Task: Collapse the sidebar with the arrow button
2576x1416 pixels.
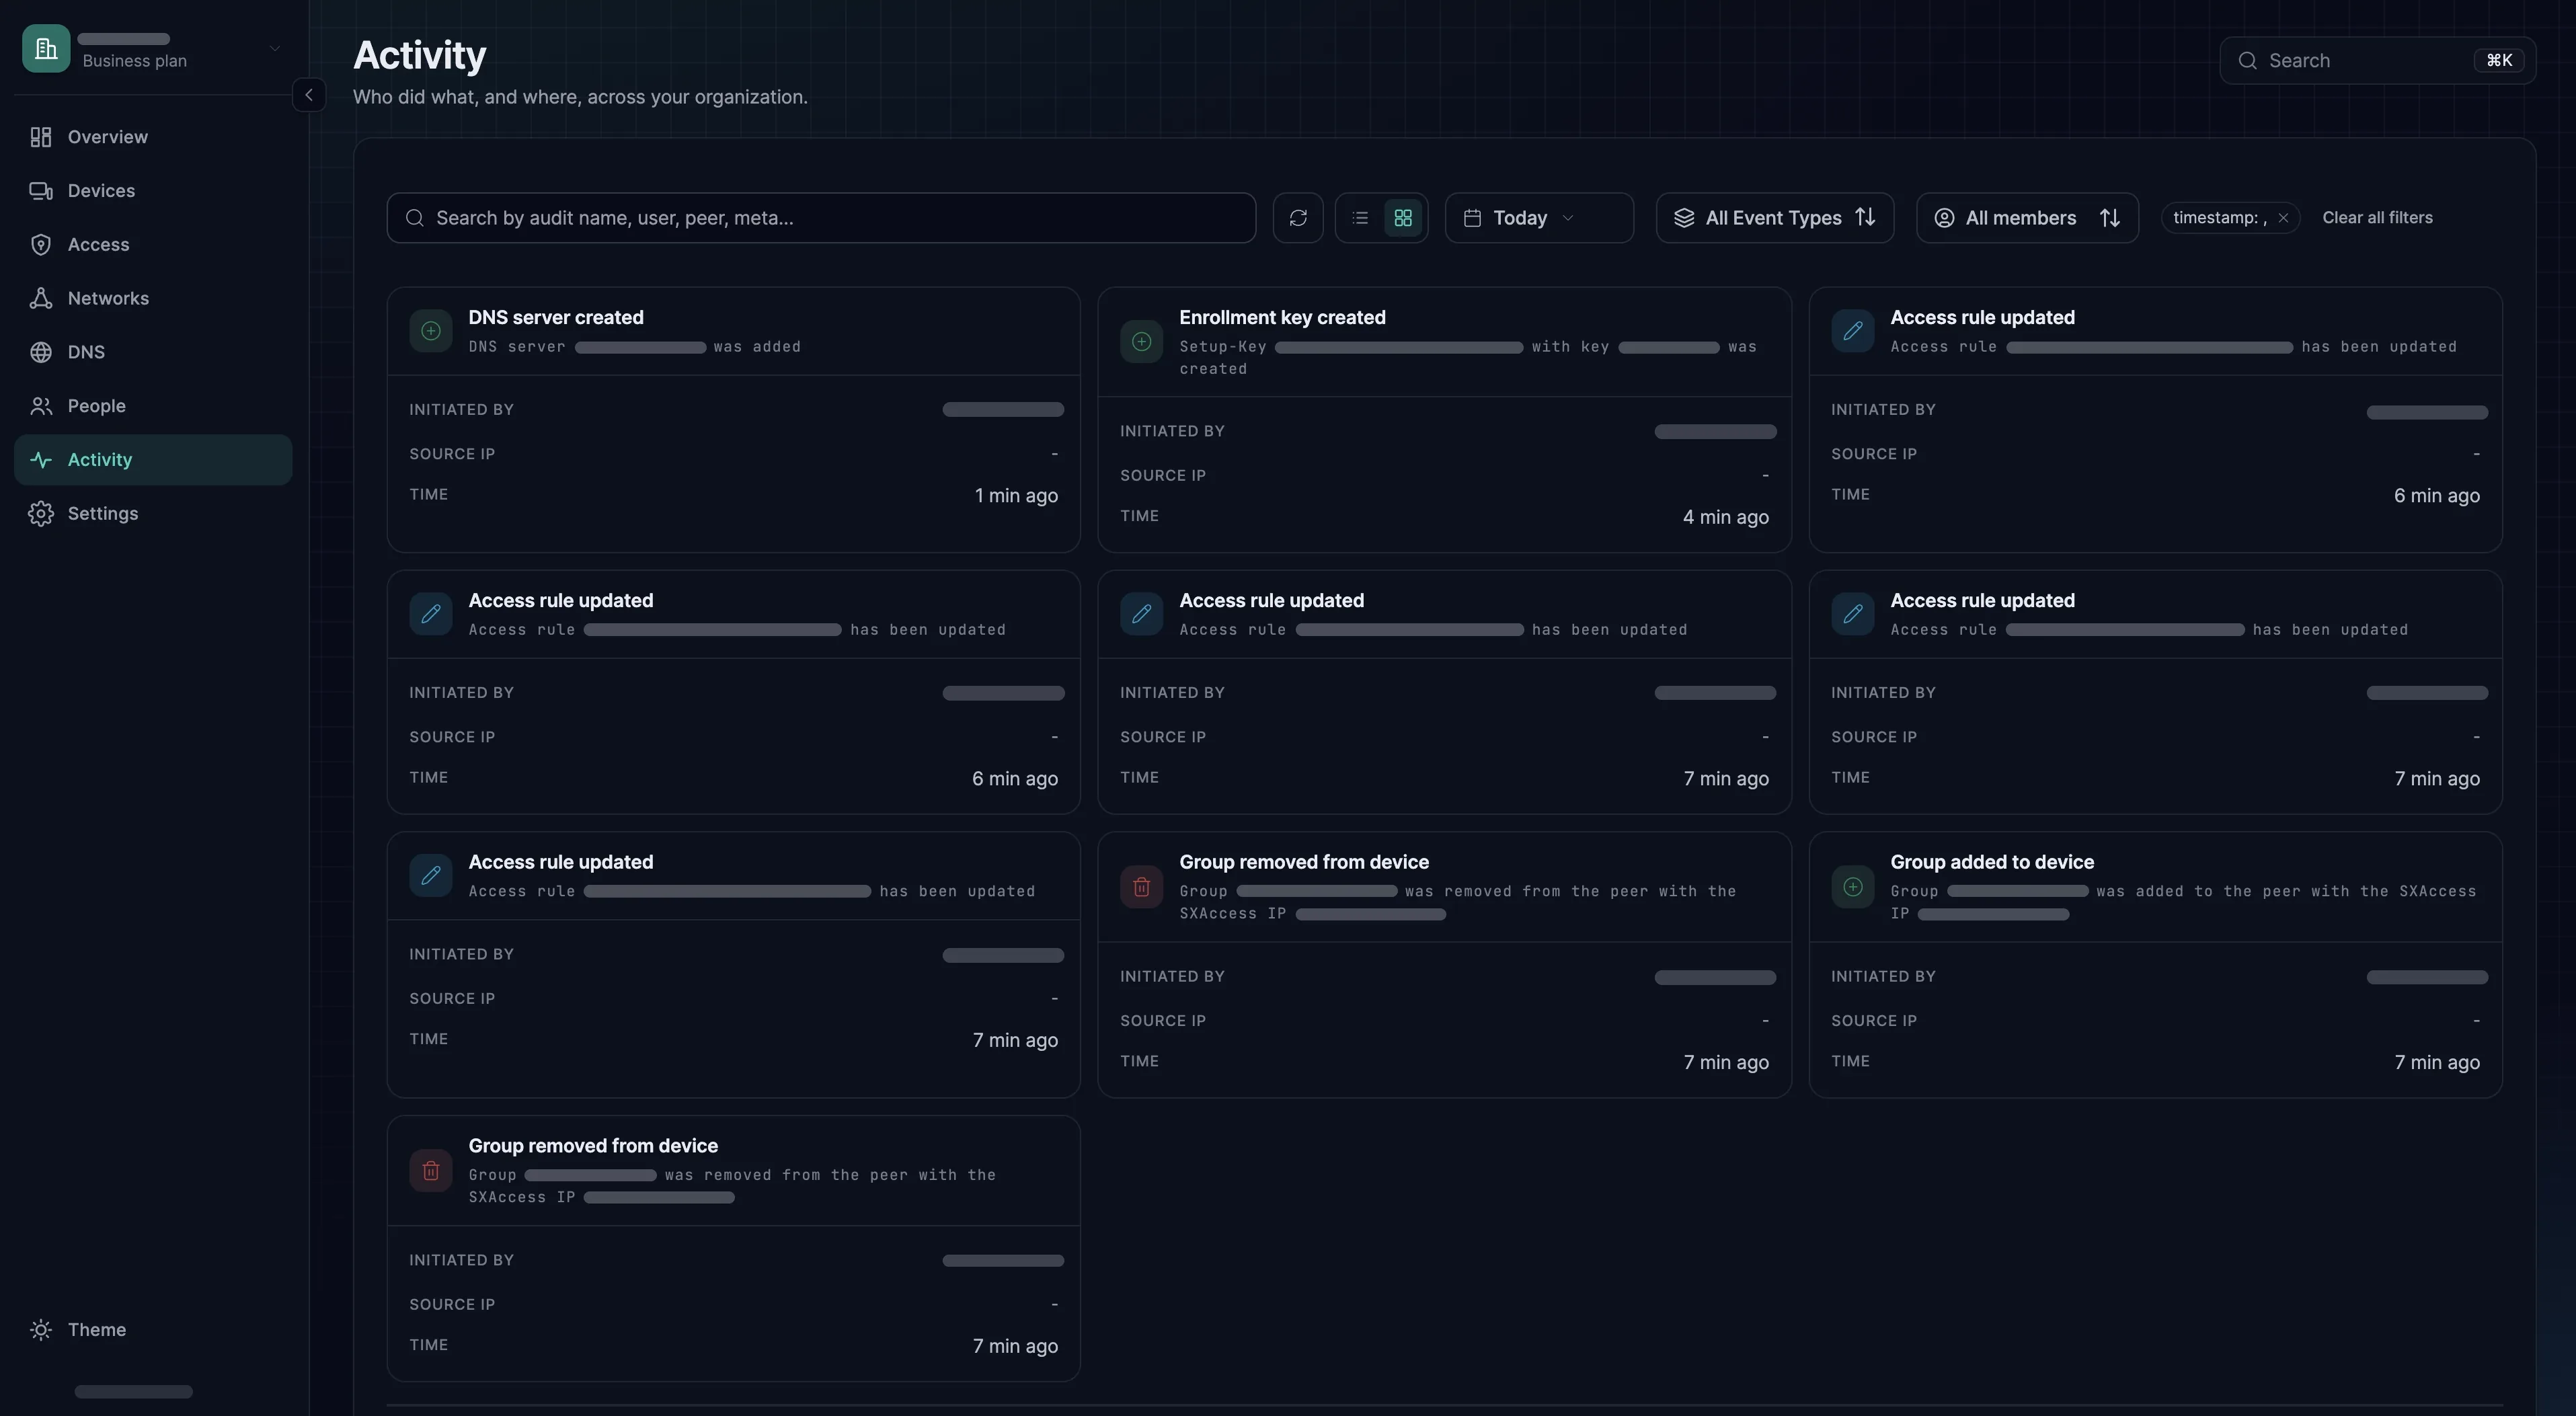Action: [309, 95]
